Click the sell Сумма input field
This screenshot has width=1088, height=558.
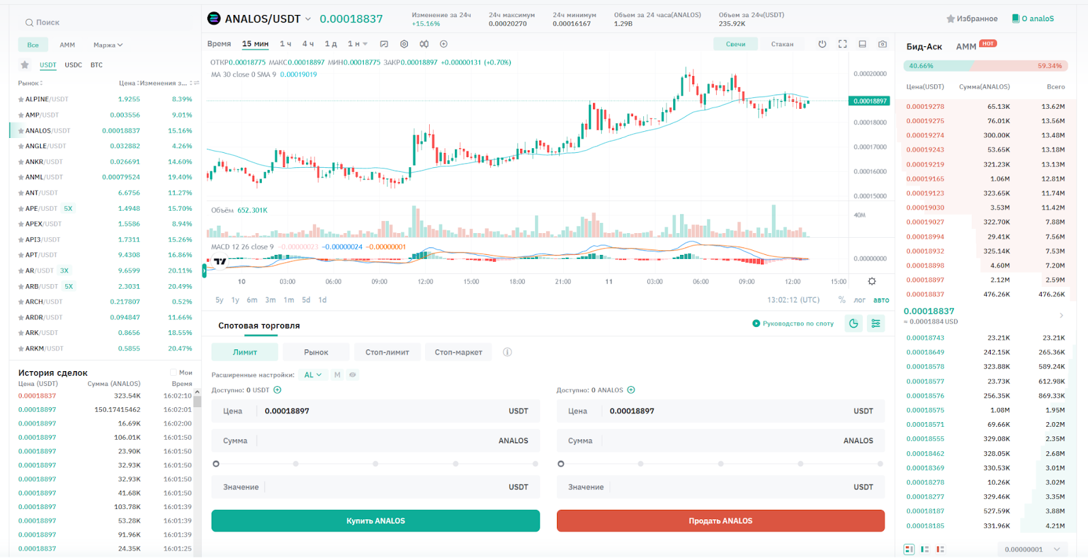[x=721, y=440]
